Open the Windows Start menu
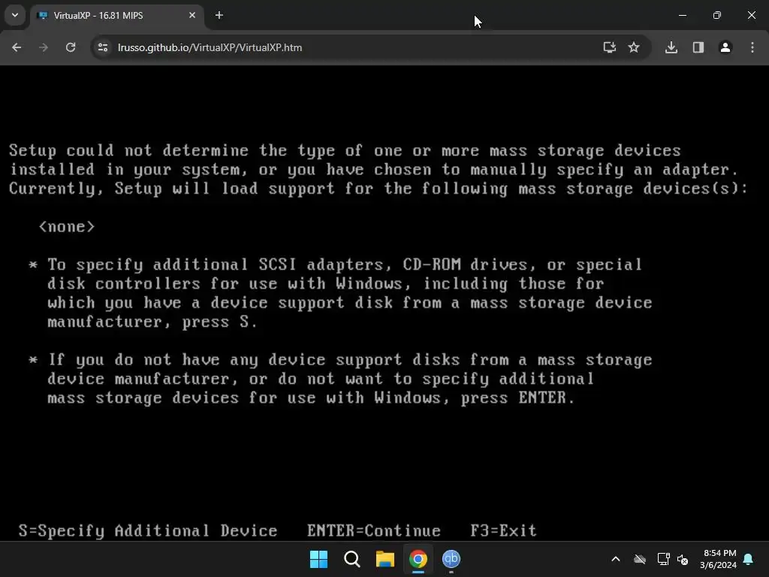 318,559
